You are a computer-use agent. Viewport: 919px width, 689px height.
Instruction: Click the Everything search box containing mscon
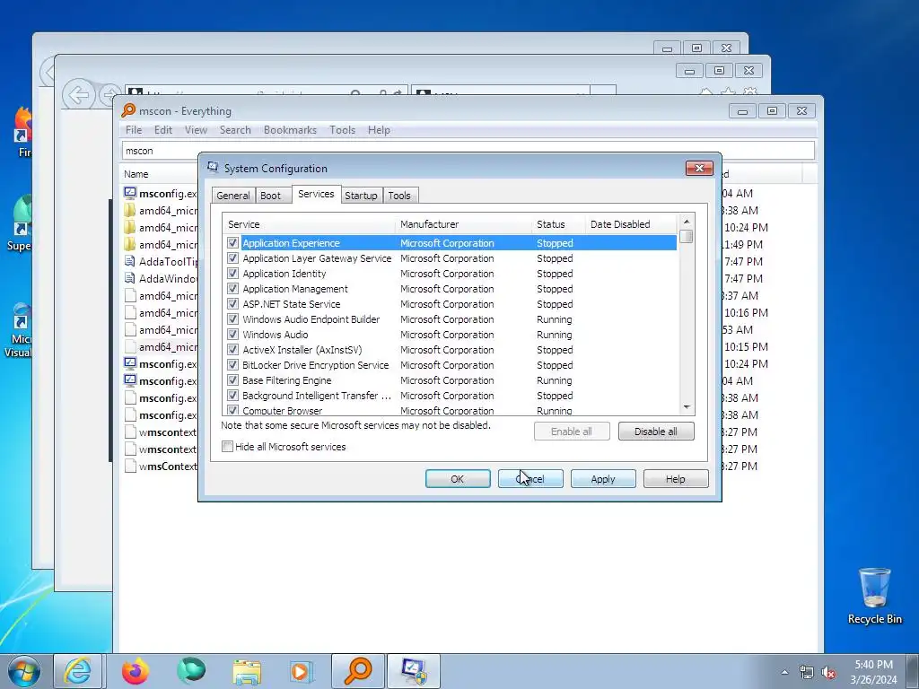(468, 151)
